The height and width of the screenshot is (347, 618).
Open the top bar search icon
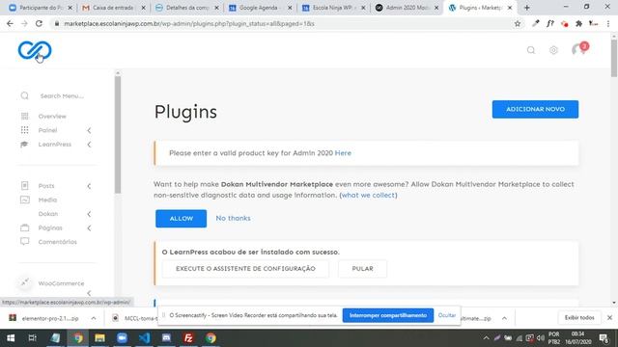click(531, 50)
